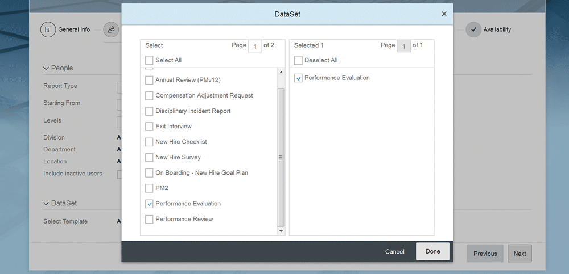Click the Next button
Screen dimensions: 569x274
[519, 254]
